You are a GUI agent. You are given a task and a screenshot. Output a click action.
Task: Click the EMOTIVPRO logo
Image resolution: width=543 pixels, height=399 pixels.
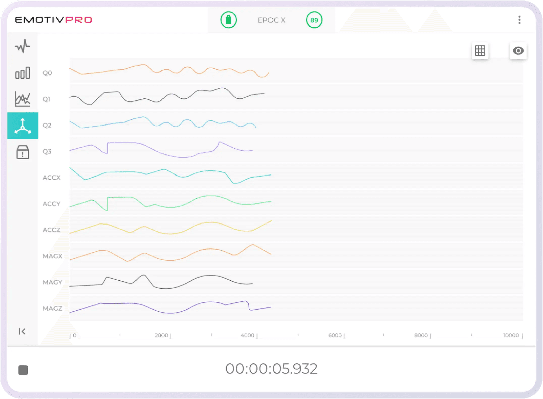point(53,20)
